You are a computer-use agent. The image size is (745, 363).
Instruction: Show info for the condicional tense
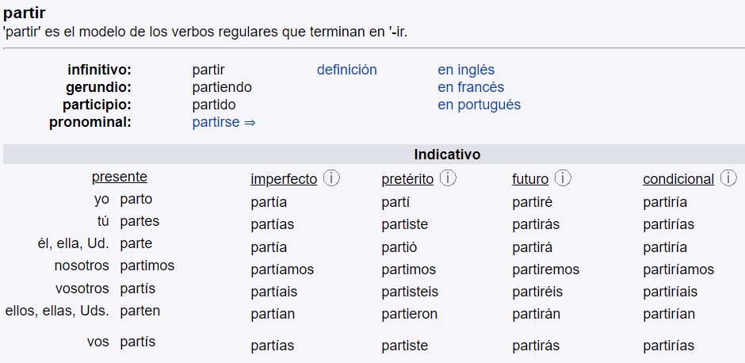[x=728, y=178]
